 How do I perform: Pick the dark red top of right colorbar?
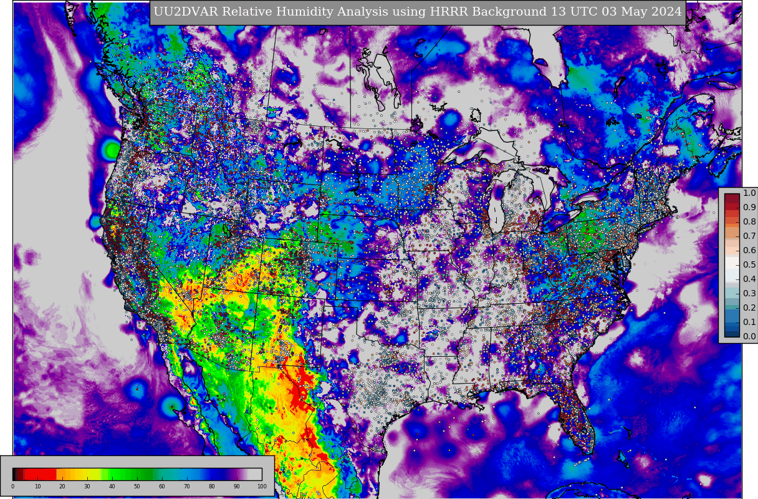tap(732, 197)
